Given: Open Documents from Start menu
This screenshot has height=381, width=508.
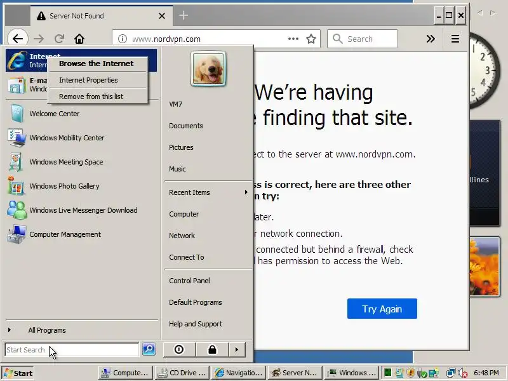Looking at the screenshot, I should pyautogui.click(x=186, y=126).
